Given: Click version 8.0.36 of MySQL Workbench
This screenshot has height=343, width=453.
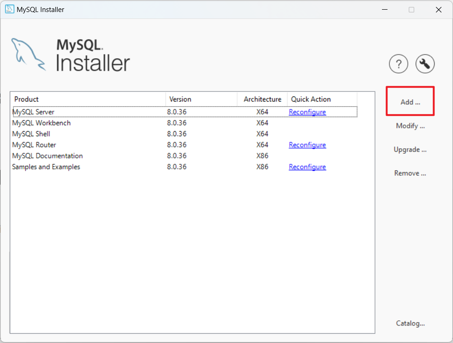Looking at the screenshot, I should coord(177,123).
